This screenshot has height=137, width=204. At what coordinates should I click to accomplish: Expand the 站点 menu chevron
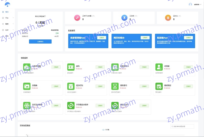tap(13, 30)
